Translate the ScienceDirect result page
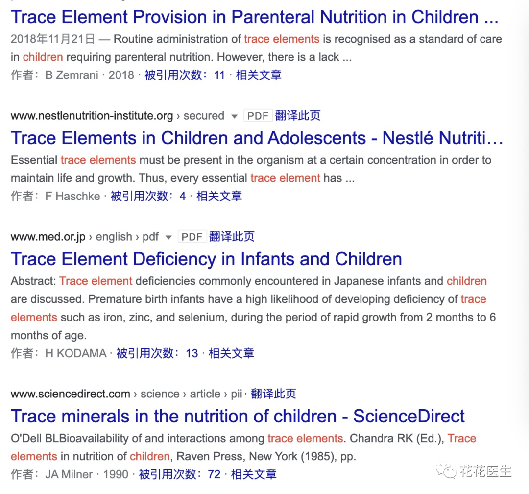529x494 pixels. pyautogui.click(x=273, y=394)
